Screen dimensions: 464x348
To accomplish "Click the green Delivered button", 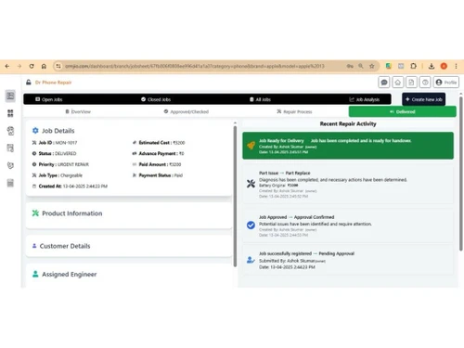I will [x=403, y=111].
